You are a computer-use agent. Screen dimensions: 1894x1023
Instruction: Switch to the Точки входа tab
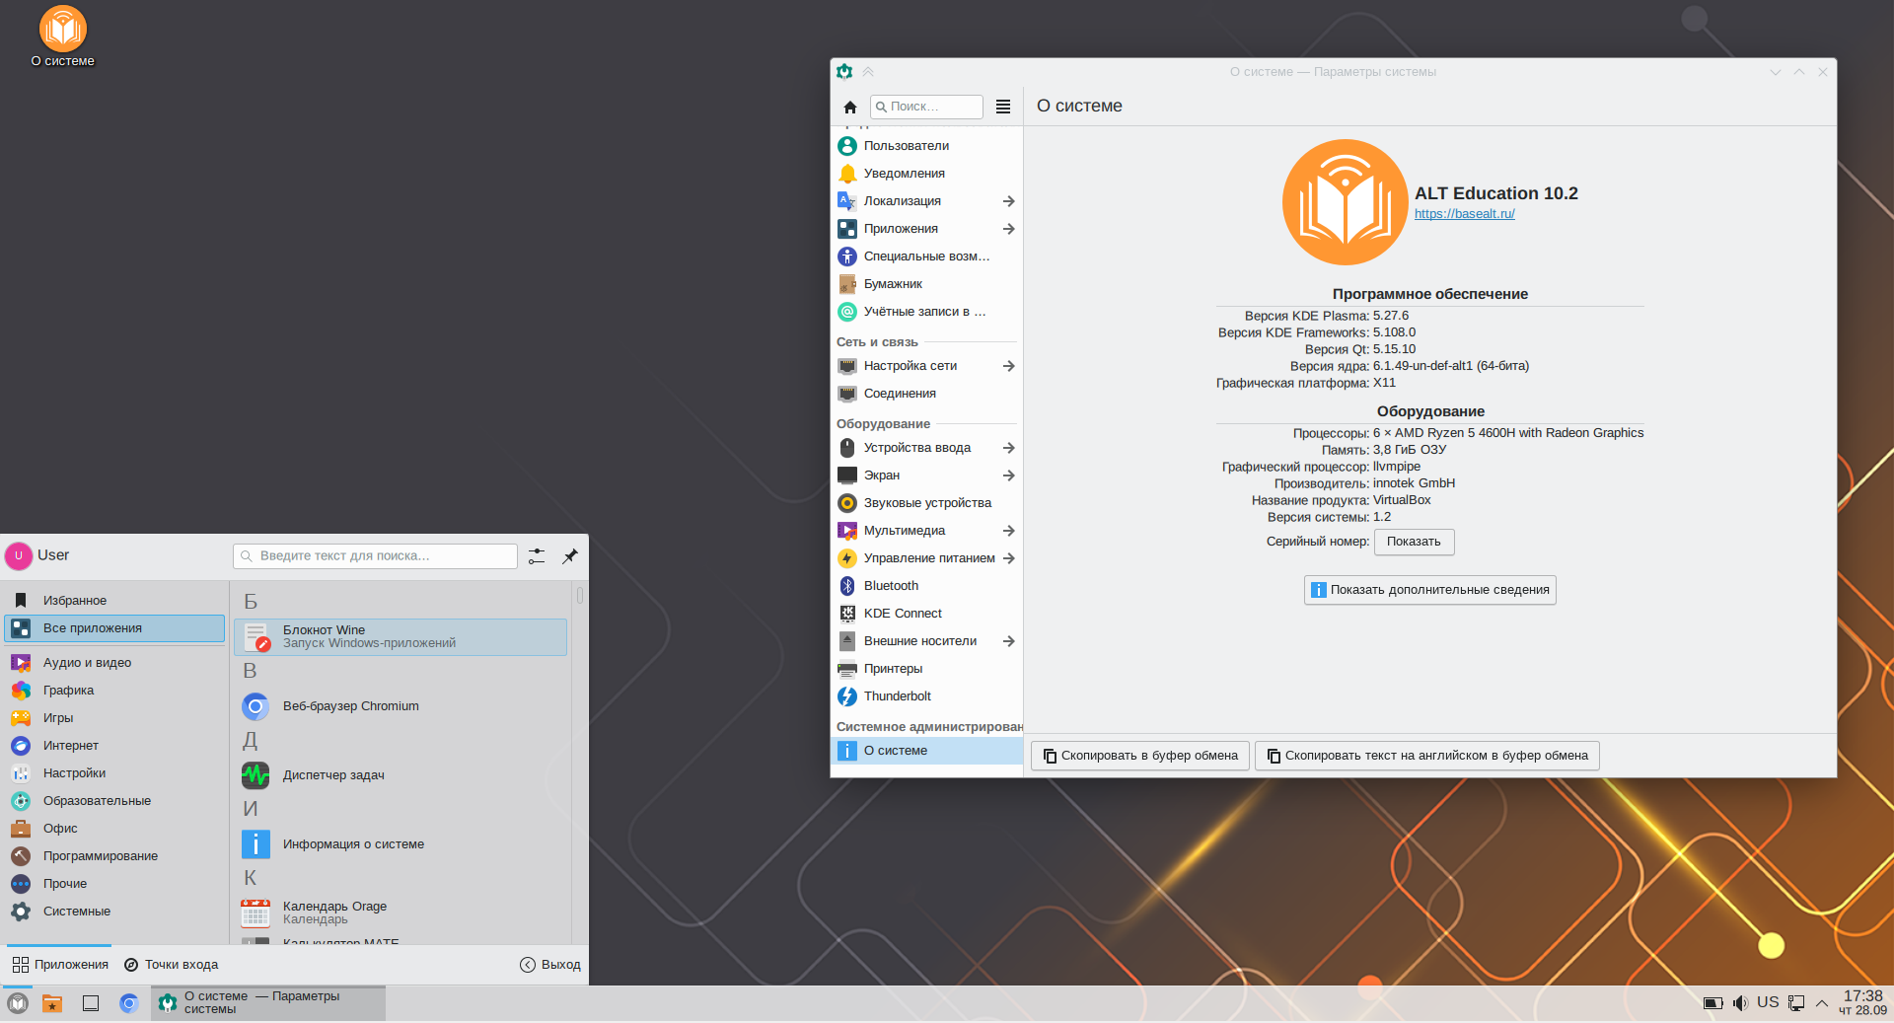click(x=172, y=965)
